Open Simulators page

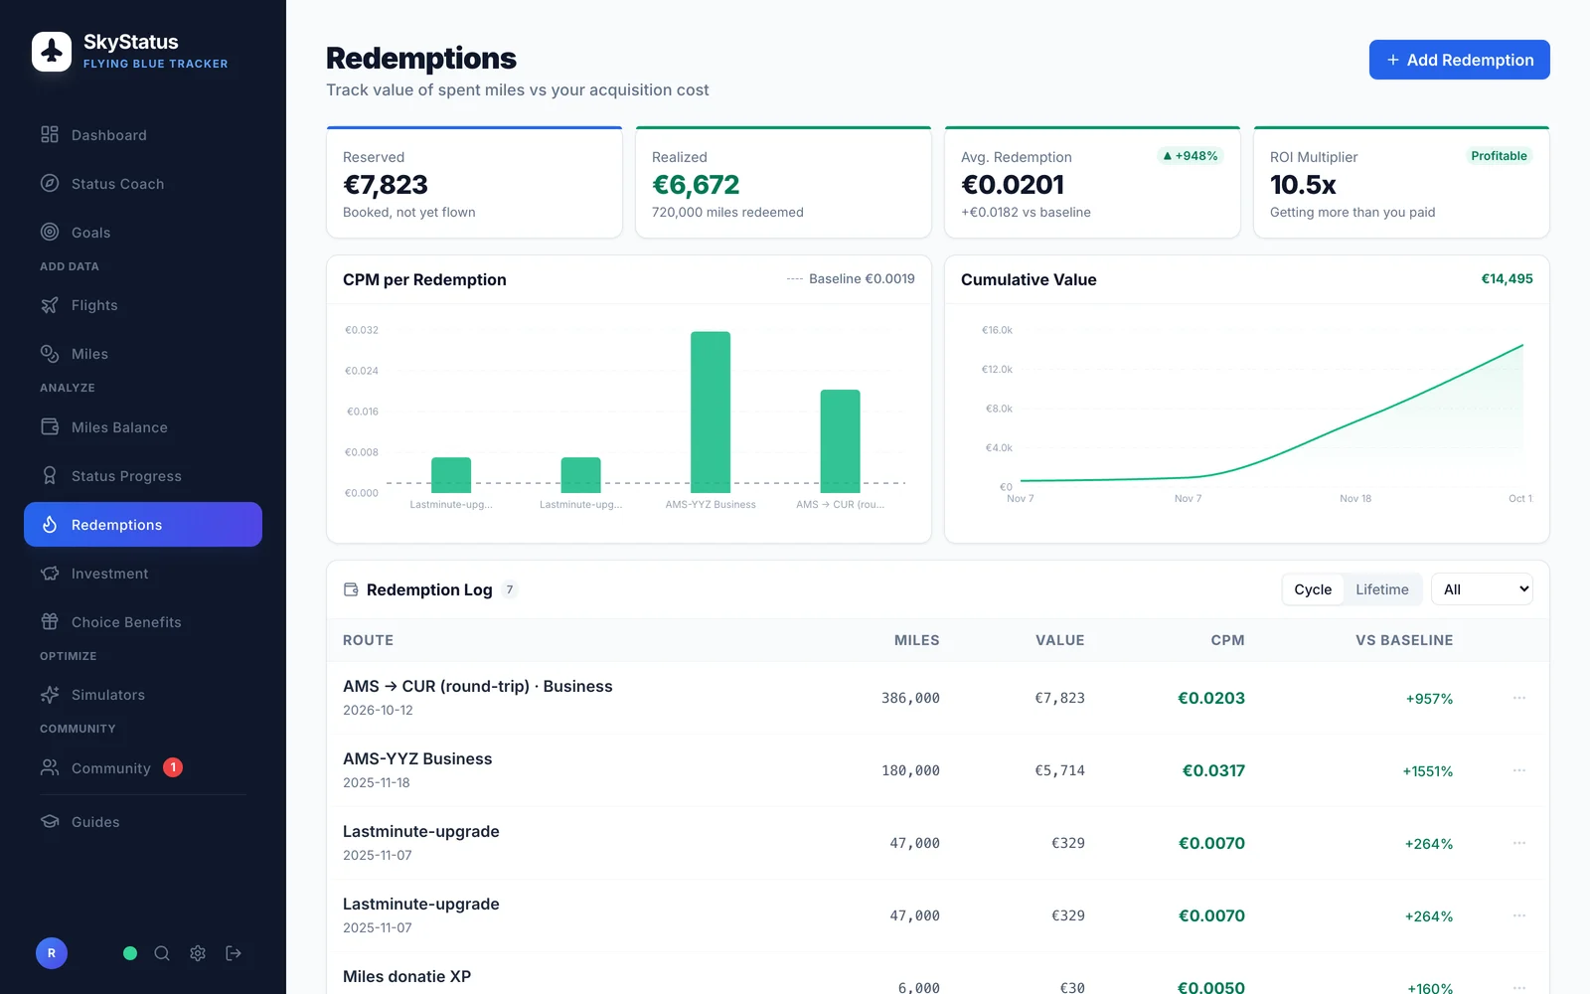pyautogui.click(x=143, y=695)
